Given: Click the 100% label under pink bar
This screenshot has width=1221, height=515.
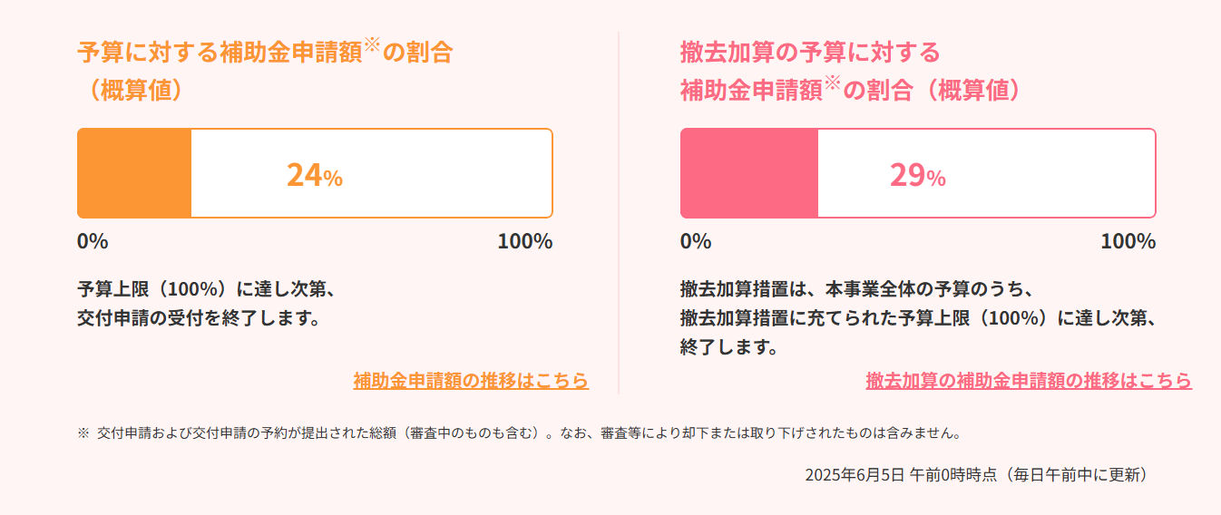Looking at the screenshot, I should (x=1128, y=242).
